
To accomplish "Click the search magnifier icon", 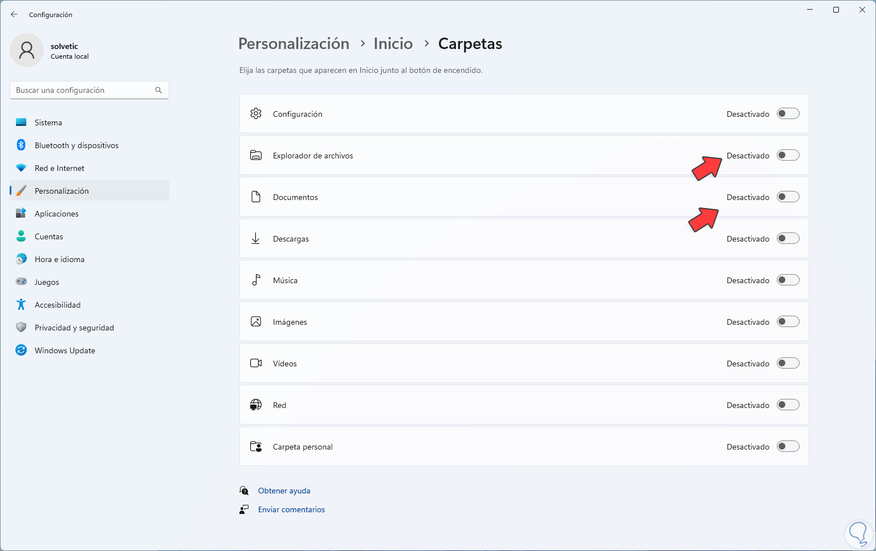I will 158,90.
